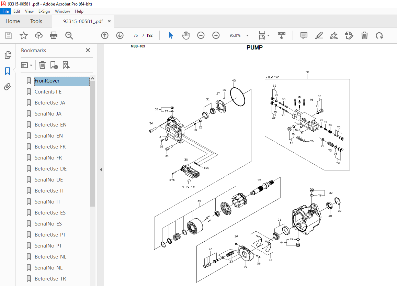Open the E-Sign menu

click(44, 11)
